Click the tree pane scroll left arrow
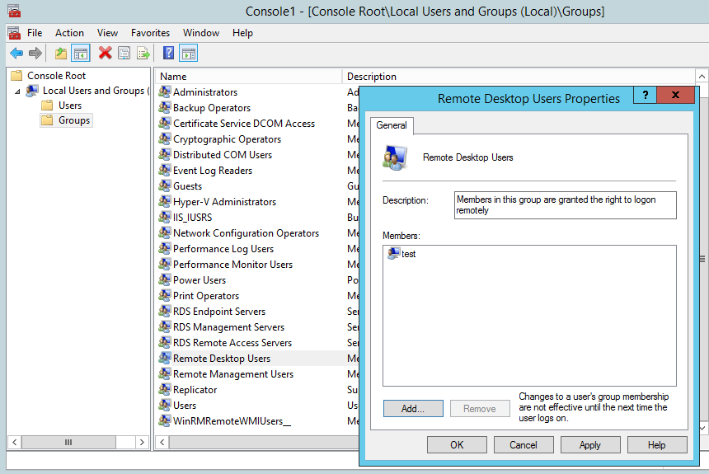This screenshot has width=709, height=474. click(15, 442)
